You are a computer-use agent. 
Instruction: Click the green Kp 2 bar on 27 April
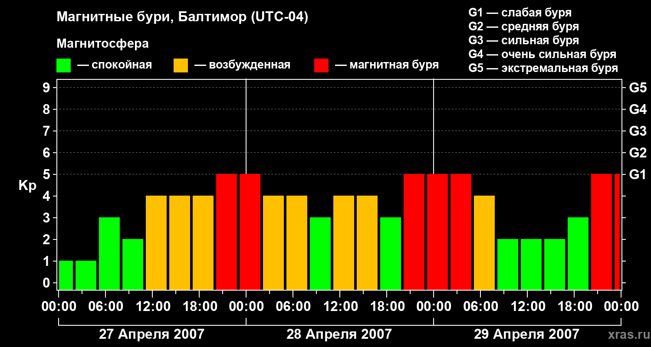(x=133, y=264)
